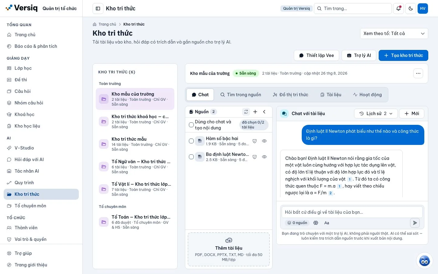This screenshot has width=438, height=274.
Task: Select Tổ Vật lí knowledge base
Action: coord(135,189)
